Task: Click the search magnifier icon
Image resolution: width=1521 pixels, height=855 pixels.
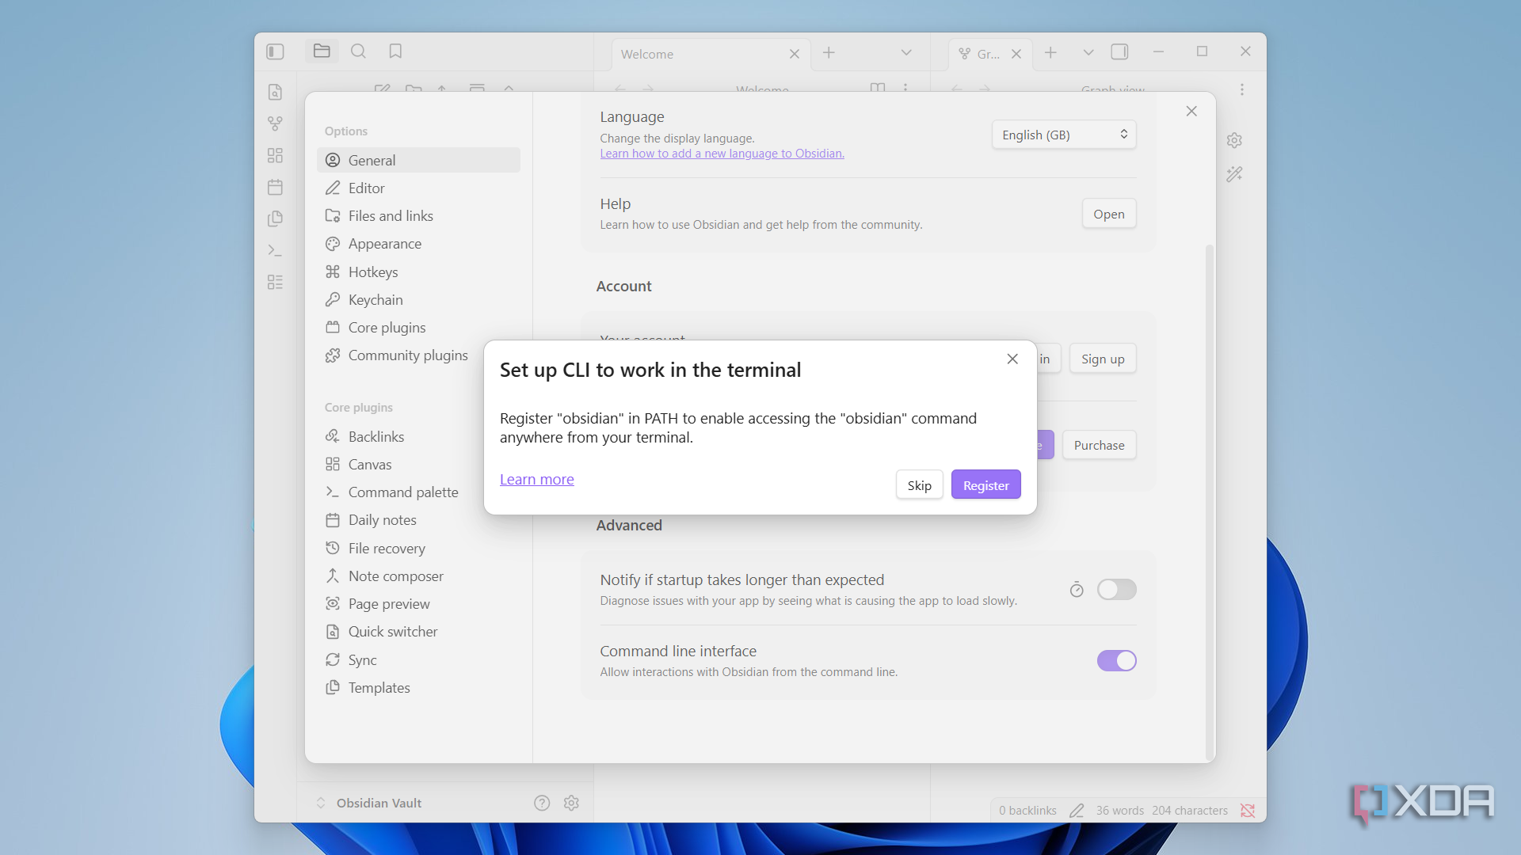Action: (x=358, y=51)
